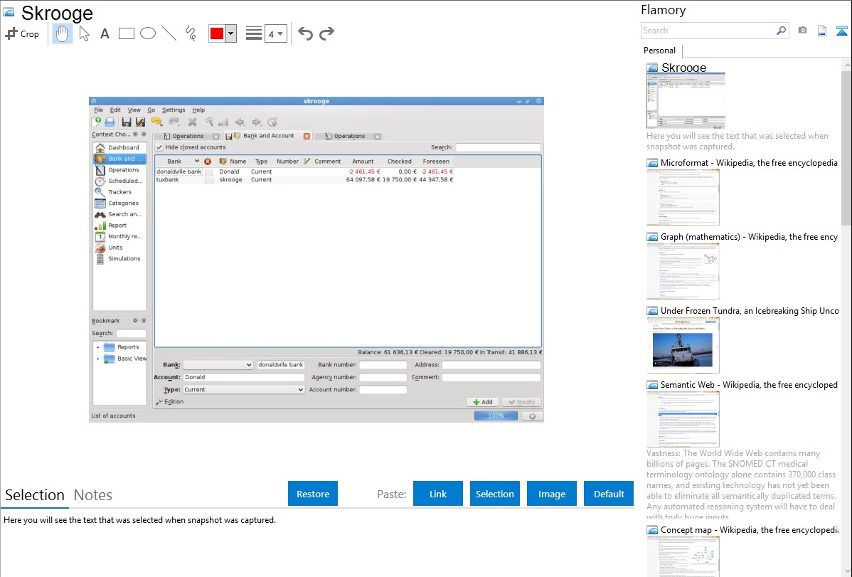Open Simulations in the Skrooge sidebar
Screen dimensions: 852x577
pyautogui.click(x=119, y=258)
